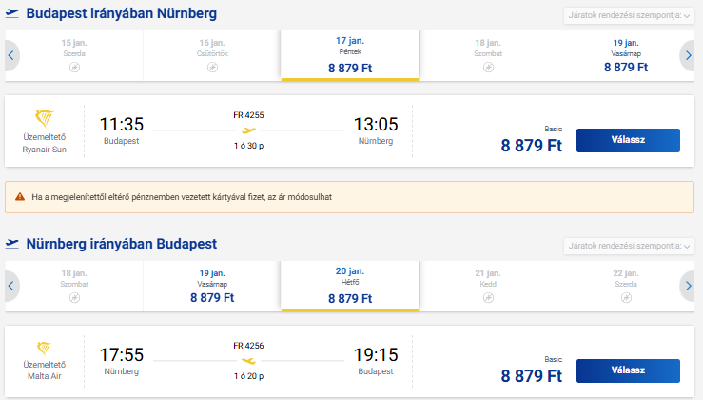The image size is (703, 400).
Task: Select 20 jan. Hétfő return date tab
Action: (350, 286)
